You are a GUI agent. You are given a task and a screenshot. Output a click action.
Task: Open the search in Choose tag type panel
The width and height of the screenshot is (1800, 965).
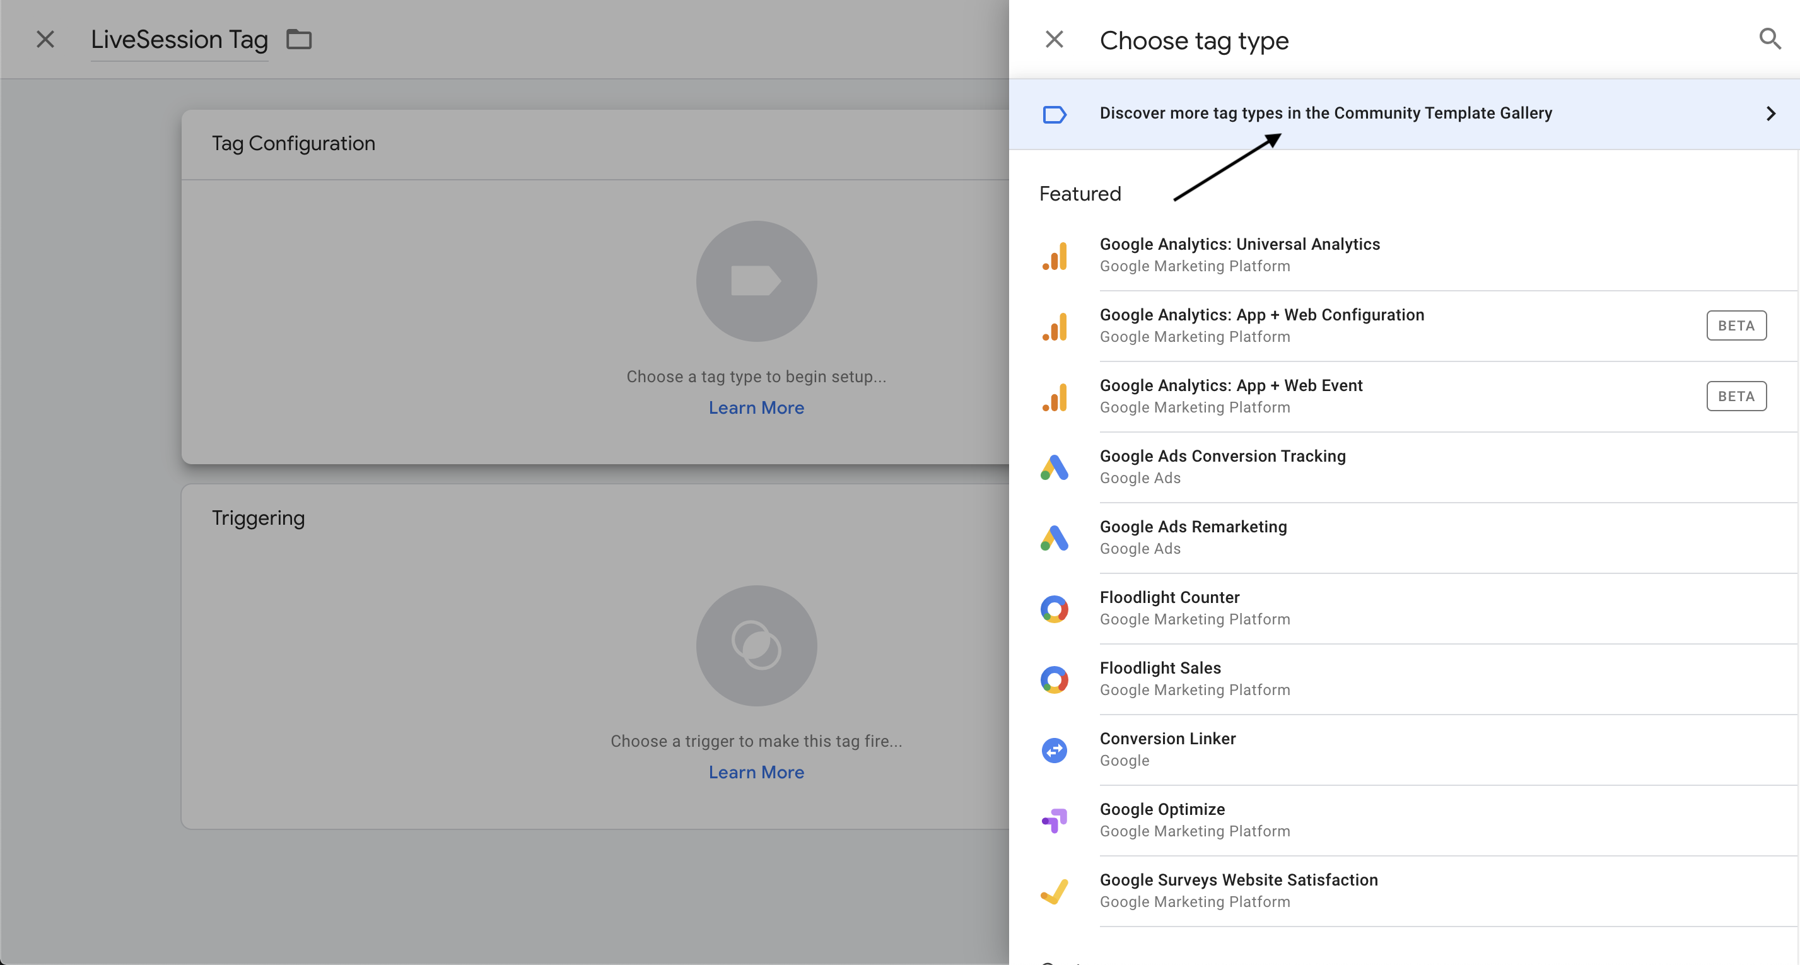pos(1770,38)
